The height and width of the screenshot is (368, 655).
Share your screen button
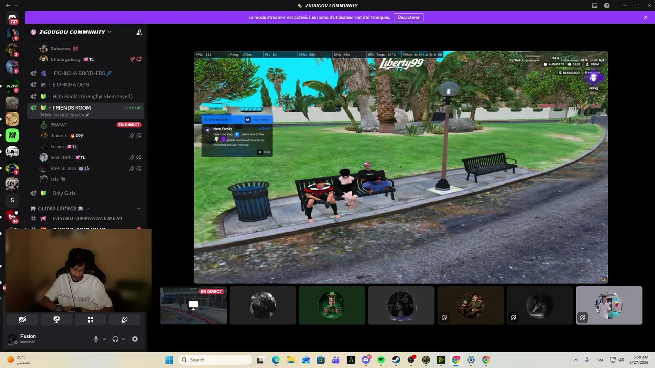point(56,319)
